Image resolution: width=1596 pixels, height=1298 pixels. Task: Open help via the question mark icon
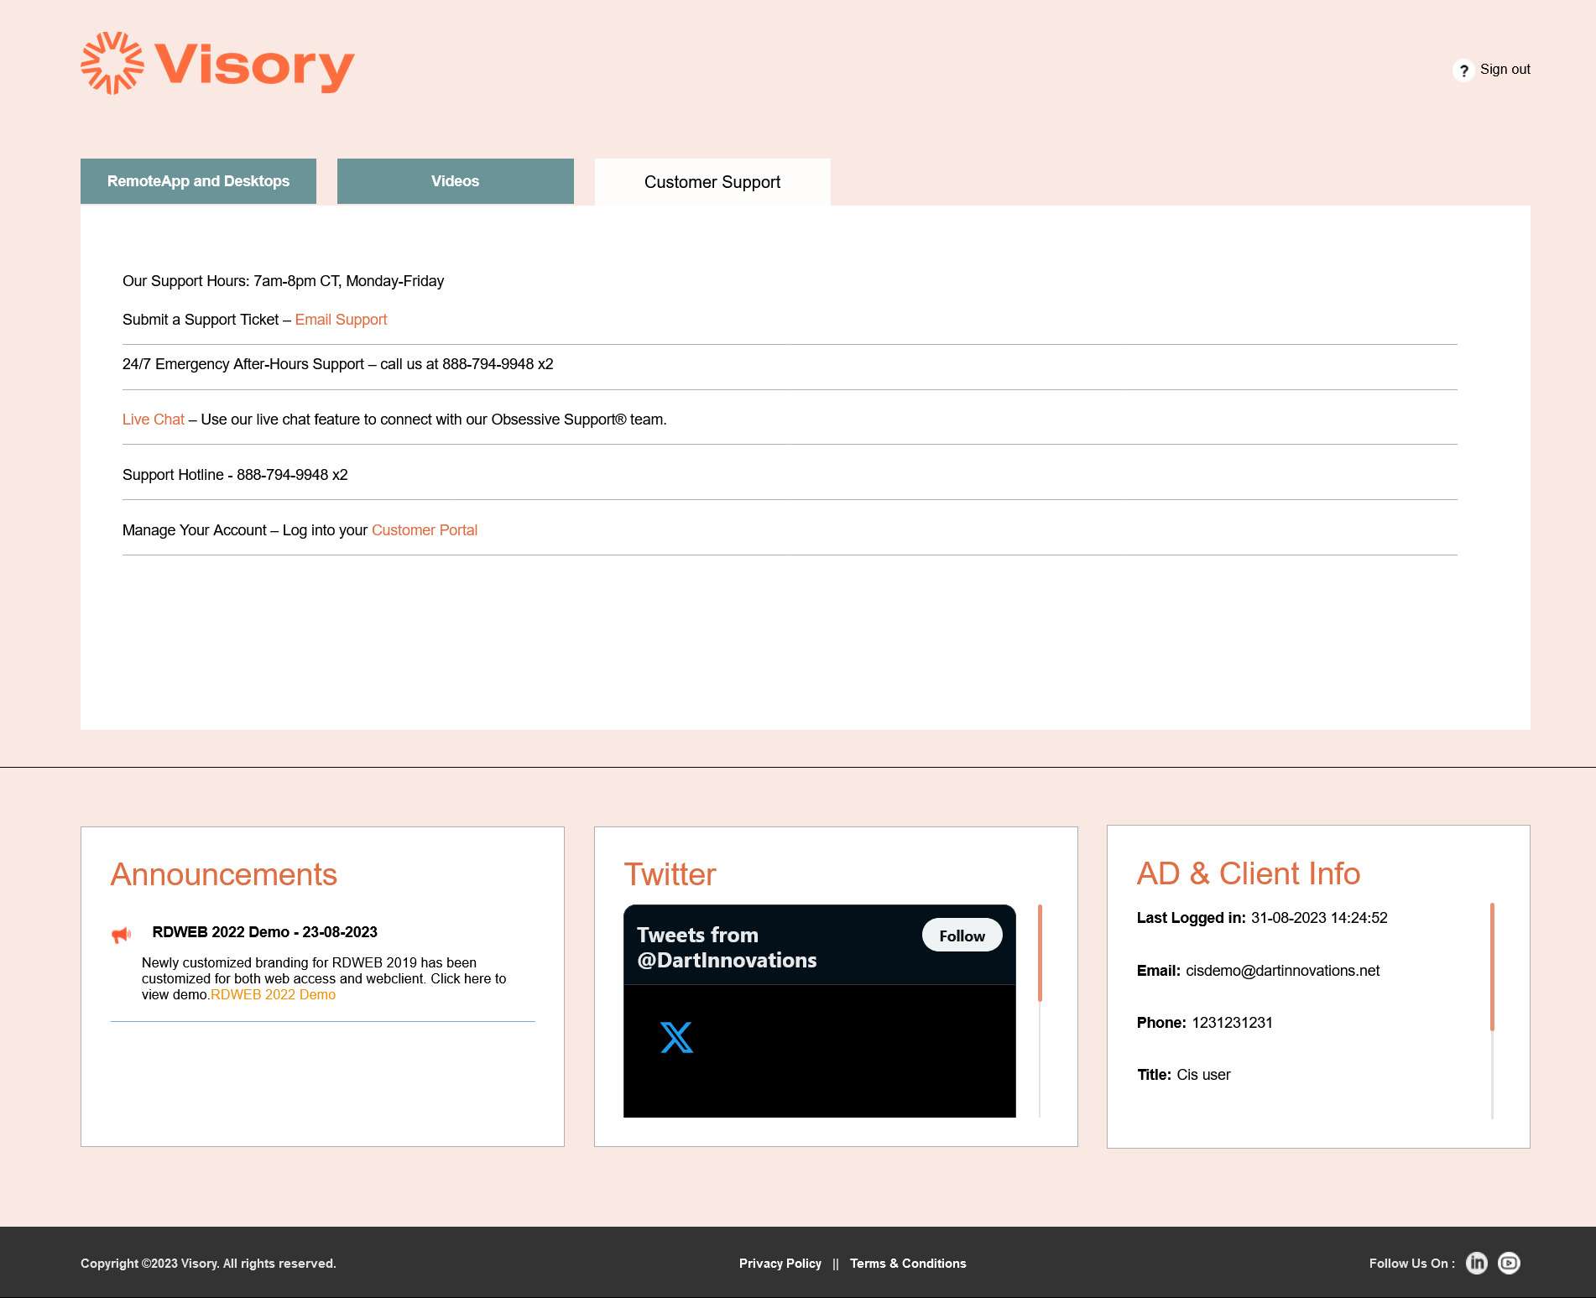pos(1465,70)
